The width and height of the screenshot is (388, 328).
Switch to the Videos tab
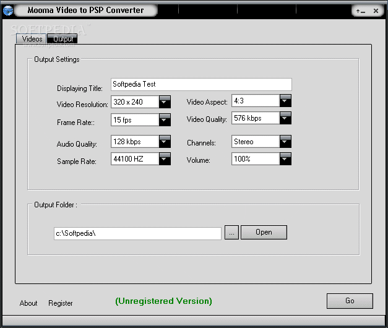[32, 38]
